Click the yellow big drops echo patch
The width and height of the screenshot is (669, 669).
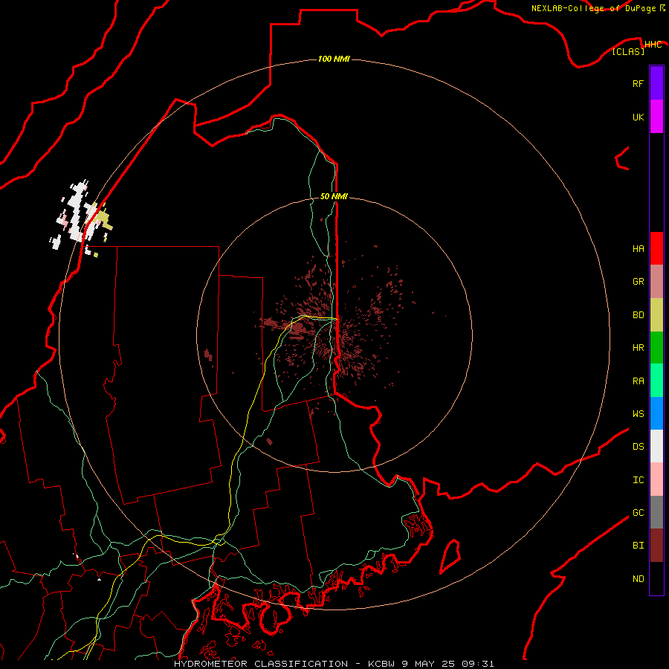[x=103, y=220]
